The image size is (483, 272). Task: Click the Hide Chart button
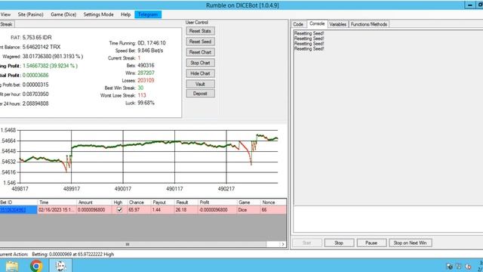[200, 73]
